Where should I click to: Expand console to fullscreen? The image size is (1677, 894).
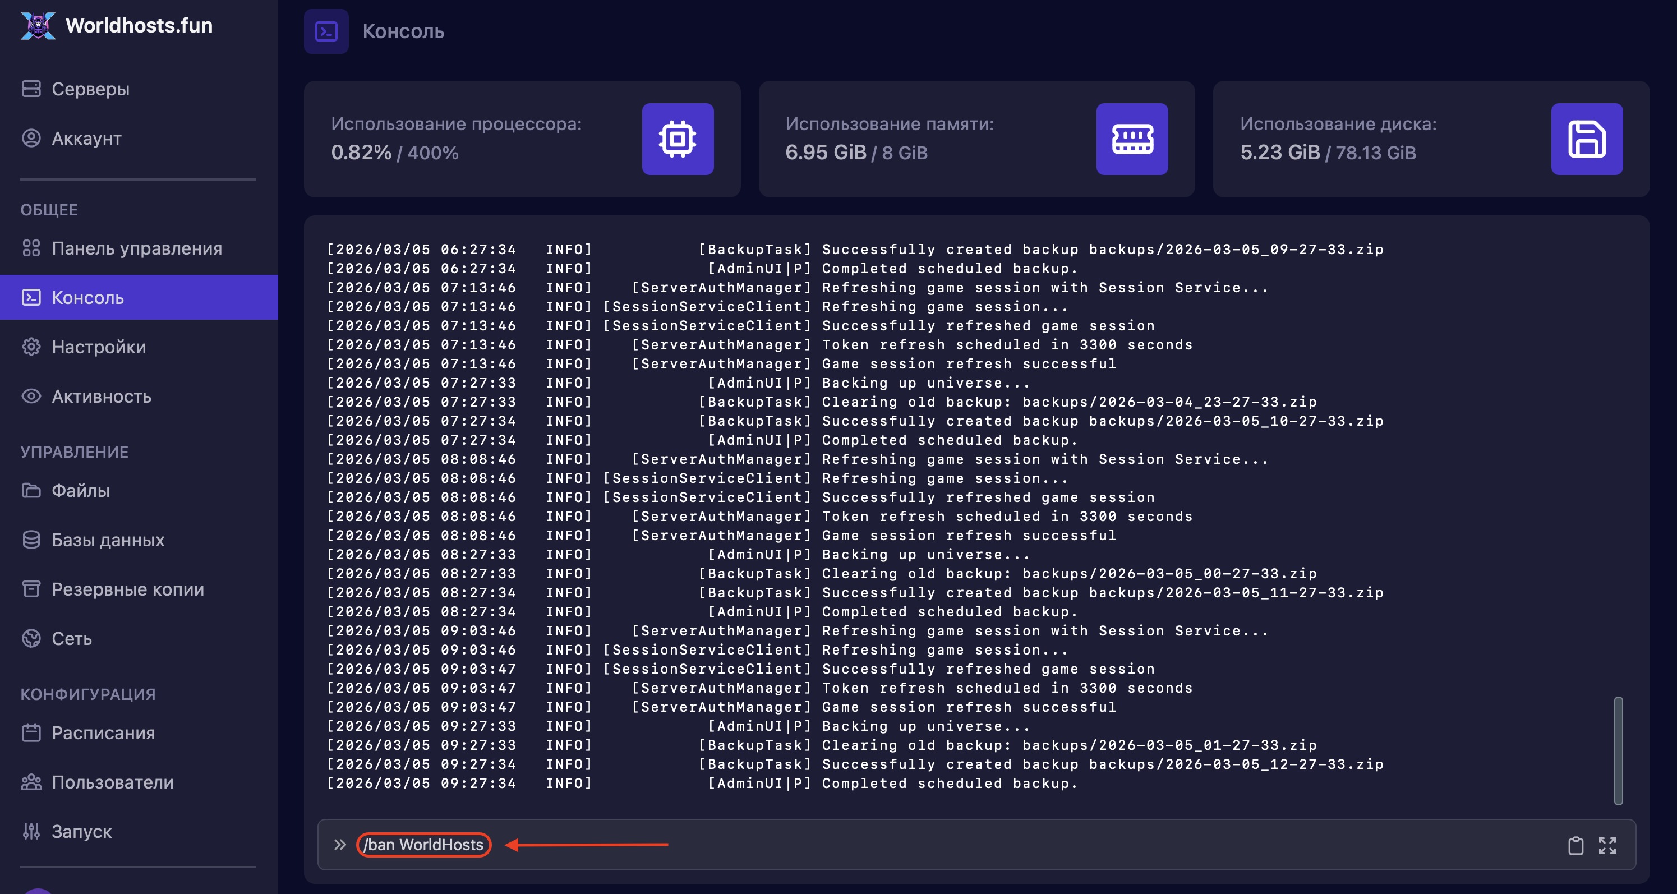tap(1607, 845)
